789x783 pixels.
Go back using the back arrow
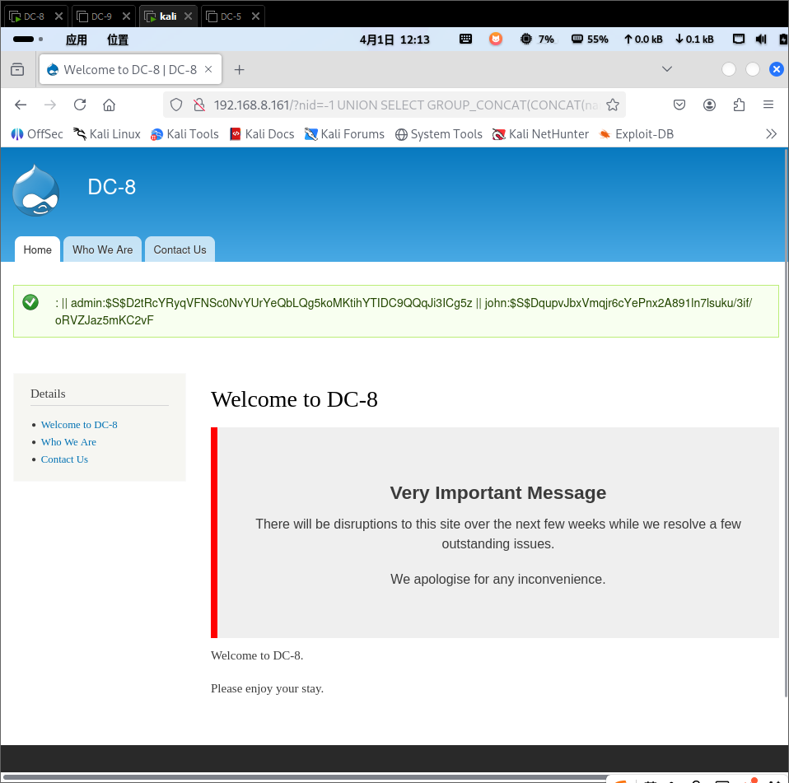[21, 105]
